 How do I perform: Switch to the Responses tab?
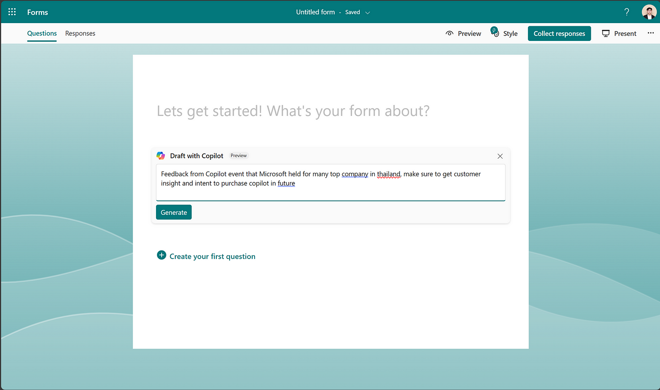point(80,33)
